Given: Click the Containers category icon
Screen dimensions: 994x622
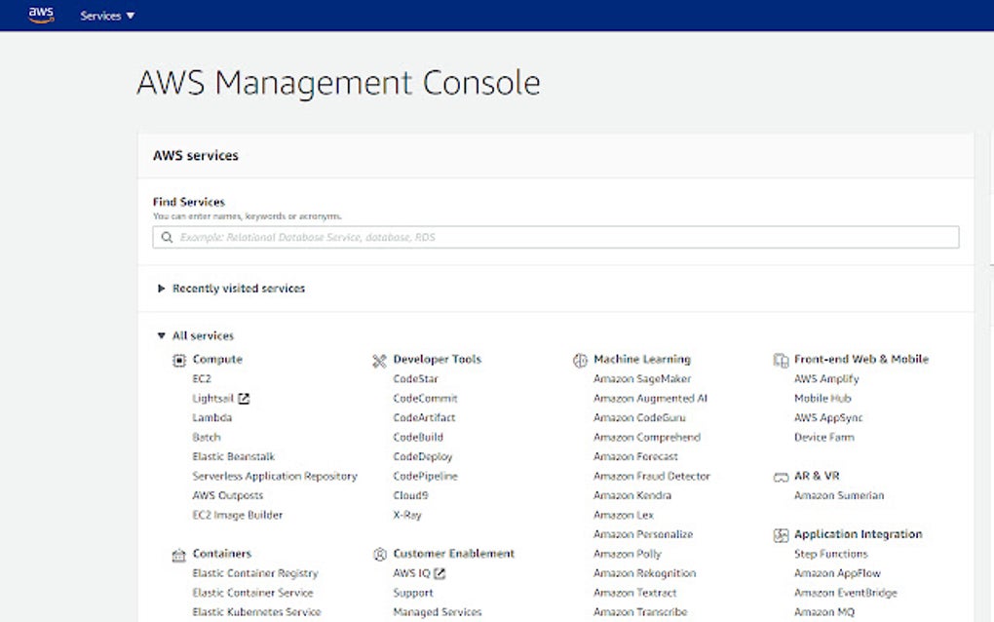Looking at the screenshot, I should [x=179, y=554].
